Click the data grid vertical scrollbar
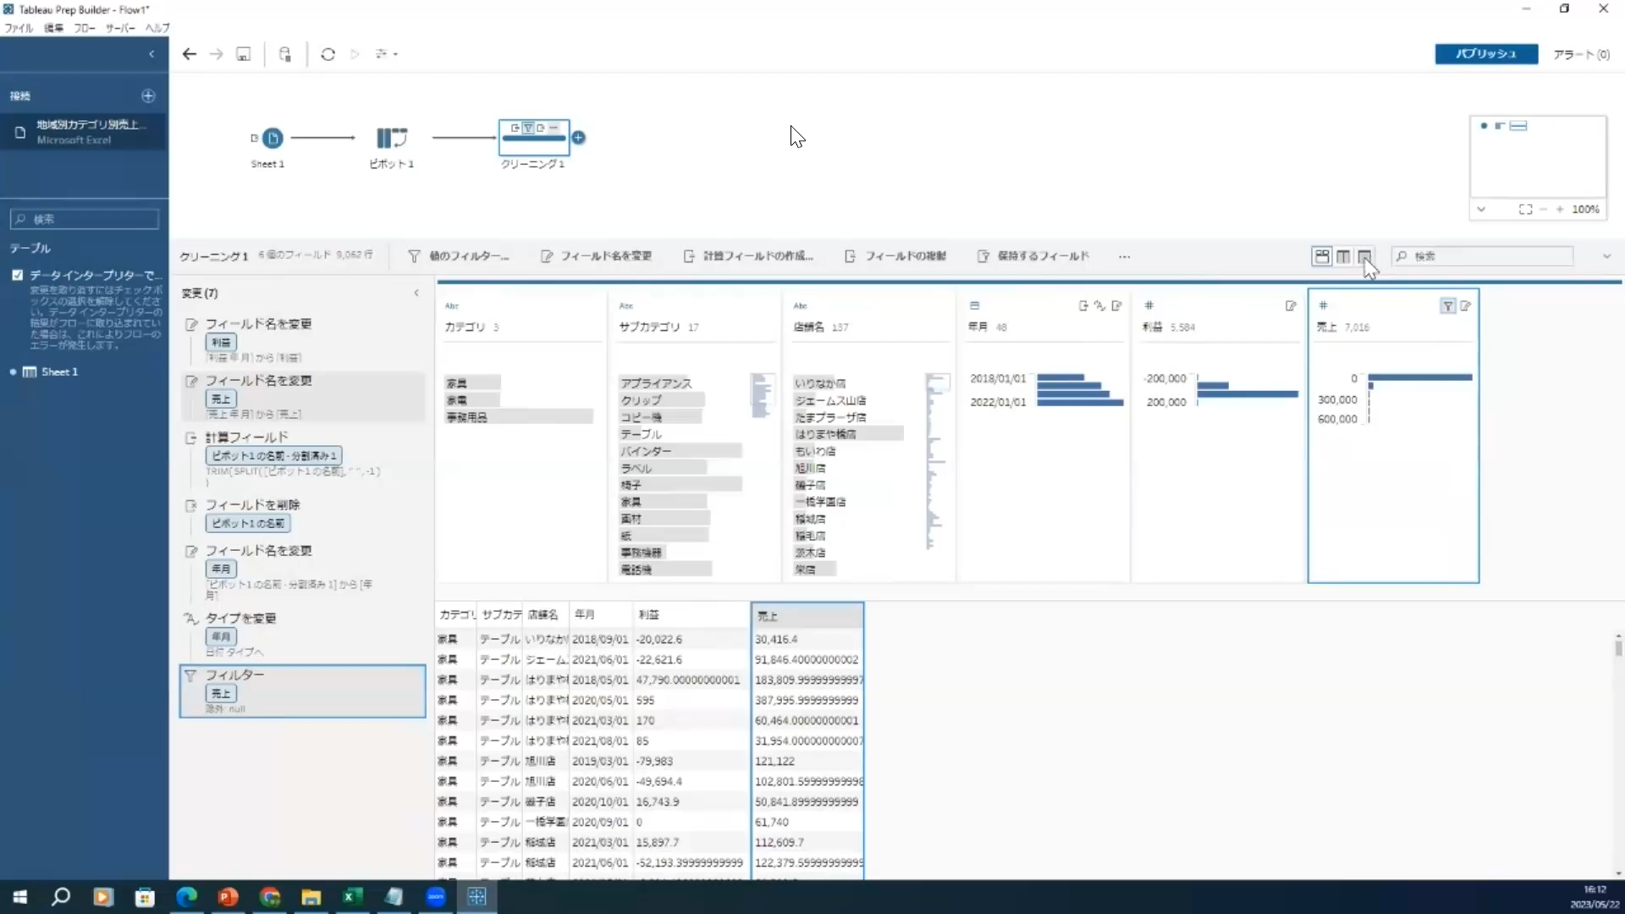The height and width of the screenshot is (914, 1625). click(1618, 647)
